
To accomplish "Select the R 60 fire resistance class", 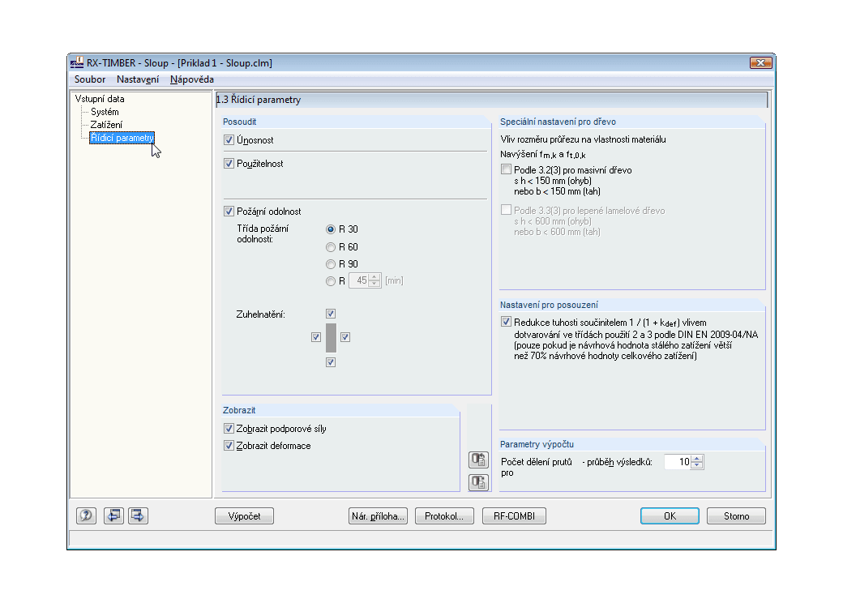I will point(330,246).
